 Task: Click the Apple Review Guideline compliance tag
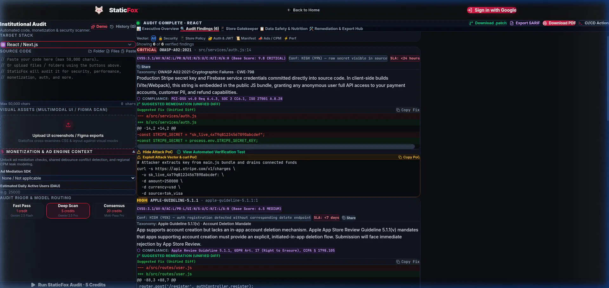point(253,250)
